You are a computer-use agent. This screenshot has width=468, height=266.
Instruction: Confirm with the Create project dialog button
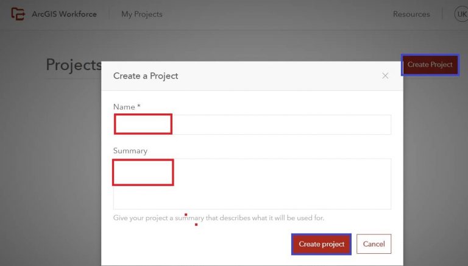point(322,244)
